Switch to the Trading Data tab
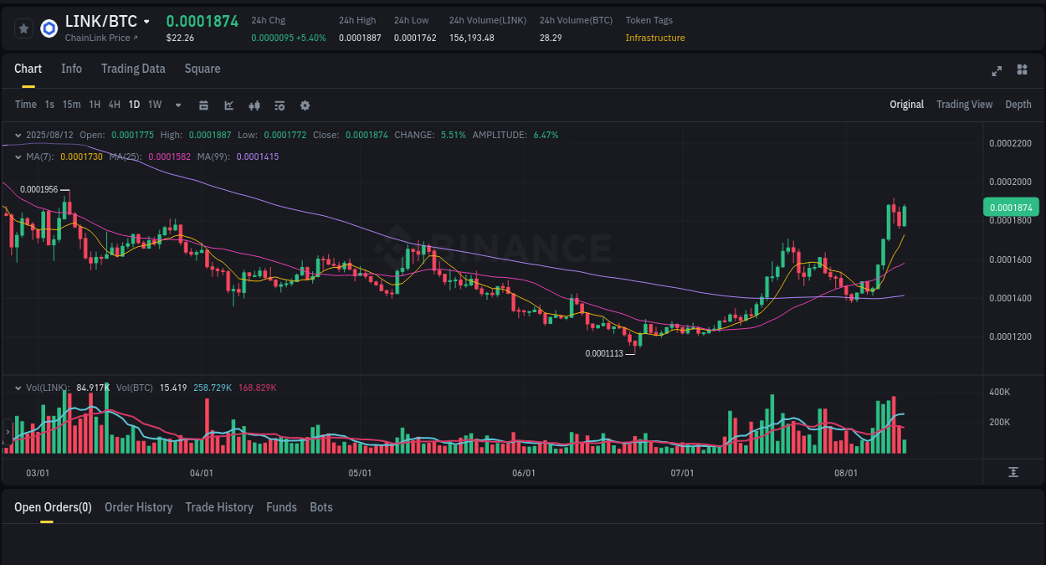The height and width of the screenshot is (565, 1046). click(133, 69)
